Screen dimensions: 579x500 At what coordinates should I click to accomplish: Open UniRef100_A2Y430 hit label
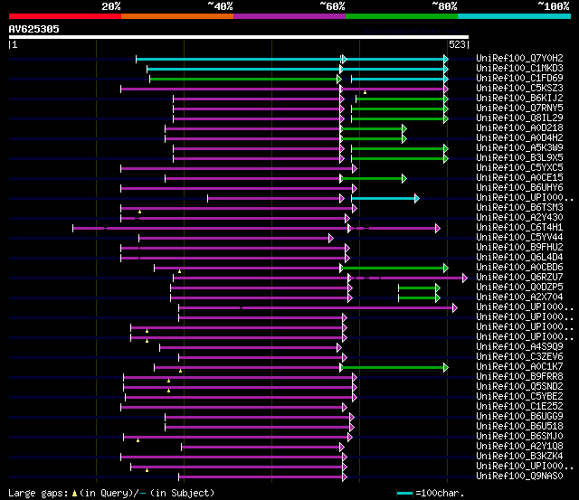pos(519,218)
